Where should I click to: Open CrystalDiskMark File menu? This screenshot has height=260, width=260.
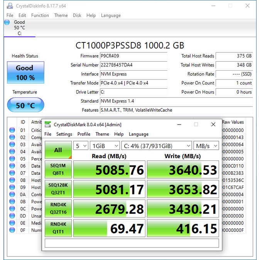(x=48, y=134)
